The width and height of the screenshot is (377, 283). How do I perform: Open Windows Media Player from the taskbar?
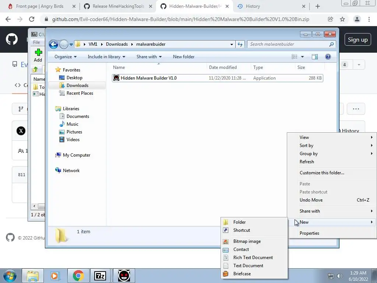pyautogui.click(x=54, y=276)
